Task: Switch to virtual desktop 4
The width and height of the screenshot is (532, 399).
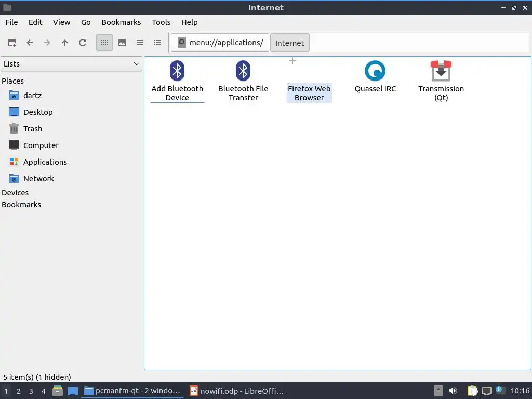Action: pos(44,391)
